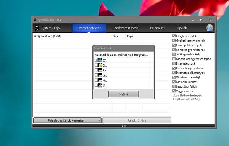The width and height of the screenshot is (229, 146).
Task: Open the Opciók tab
Action: 182,28
